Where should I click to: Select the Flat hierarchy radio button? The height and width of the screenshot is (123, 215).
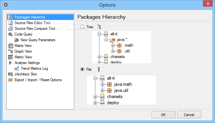tap(82, 69)
